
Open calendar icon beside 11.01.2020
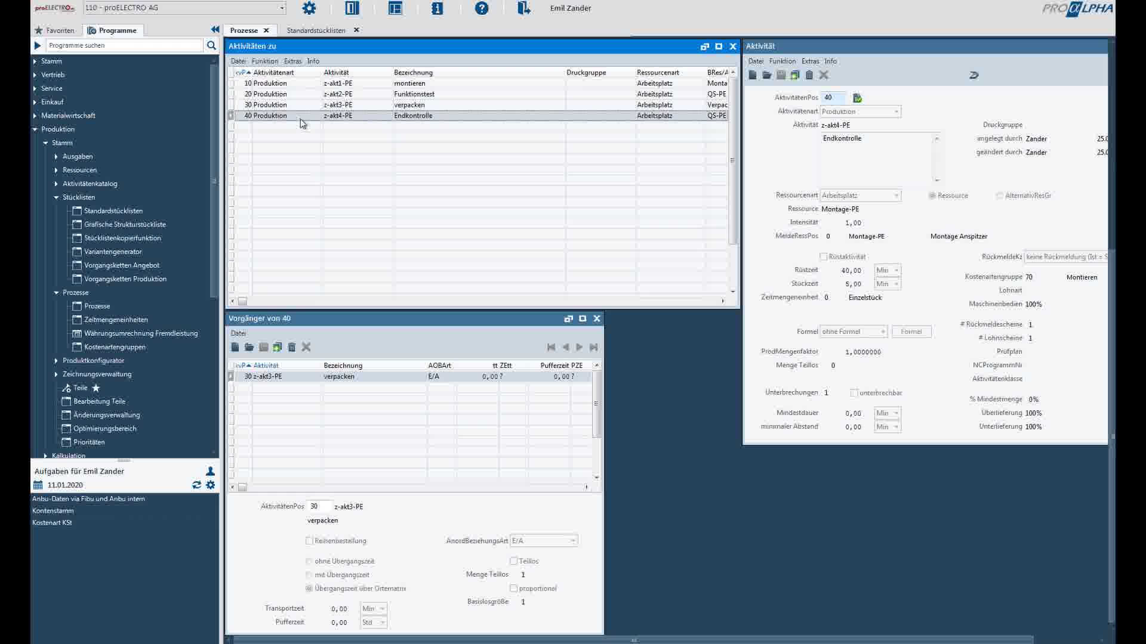coord(38,485)
